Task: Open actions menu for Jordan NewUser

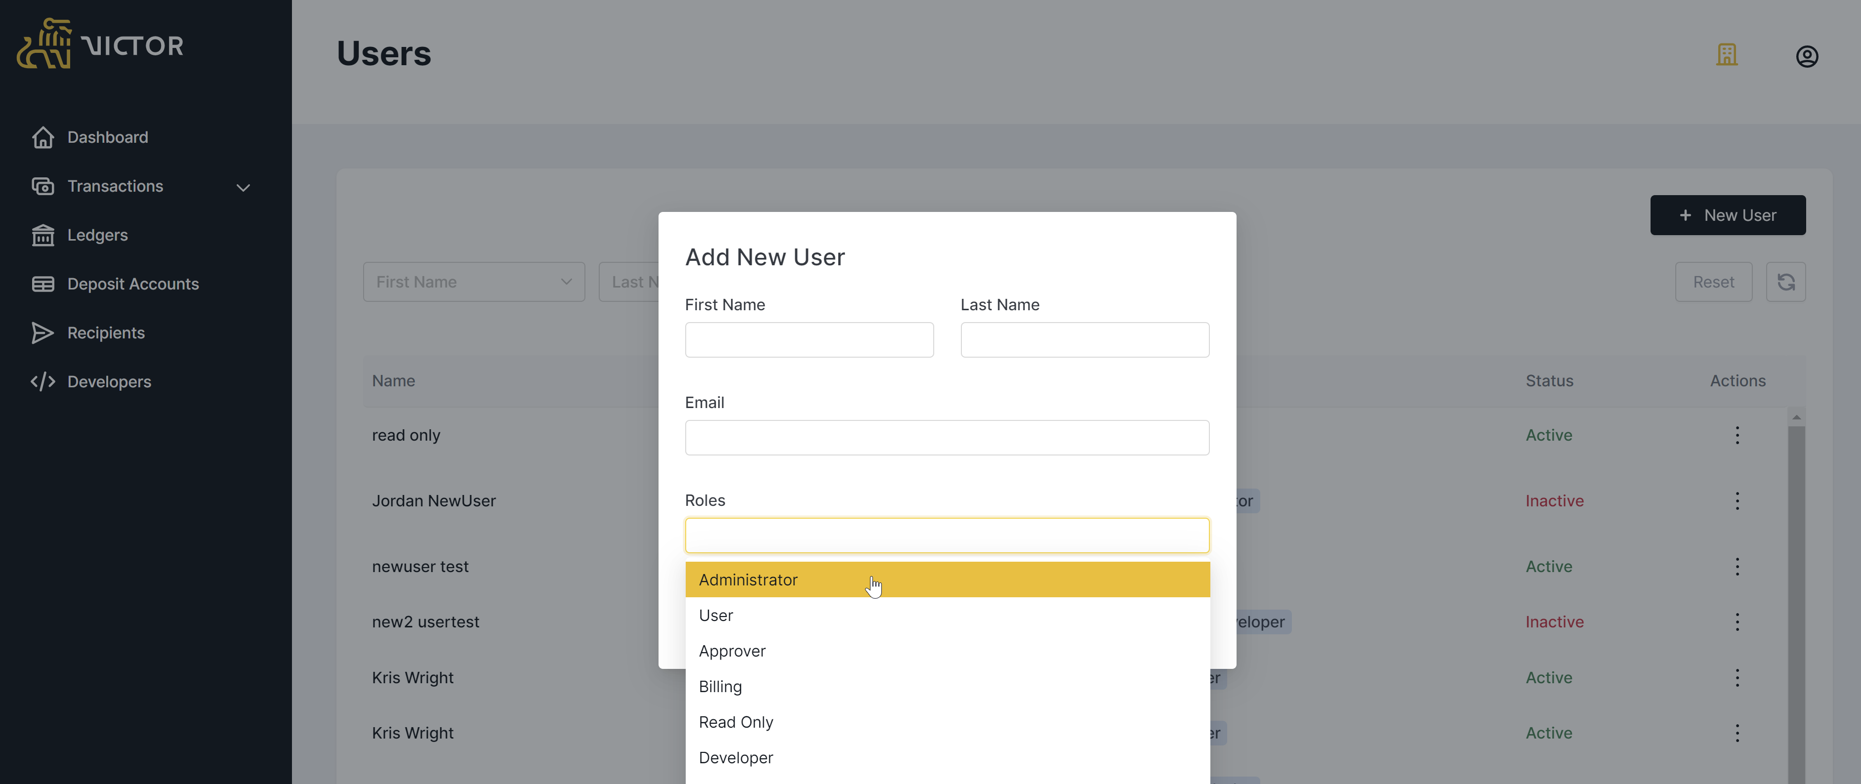Action: pos(1737,501)
